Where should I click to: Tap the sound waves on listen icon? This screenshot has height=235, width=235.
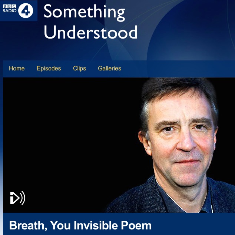click(23, 198)
